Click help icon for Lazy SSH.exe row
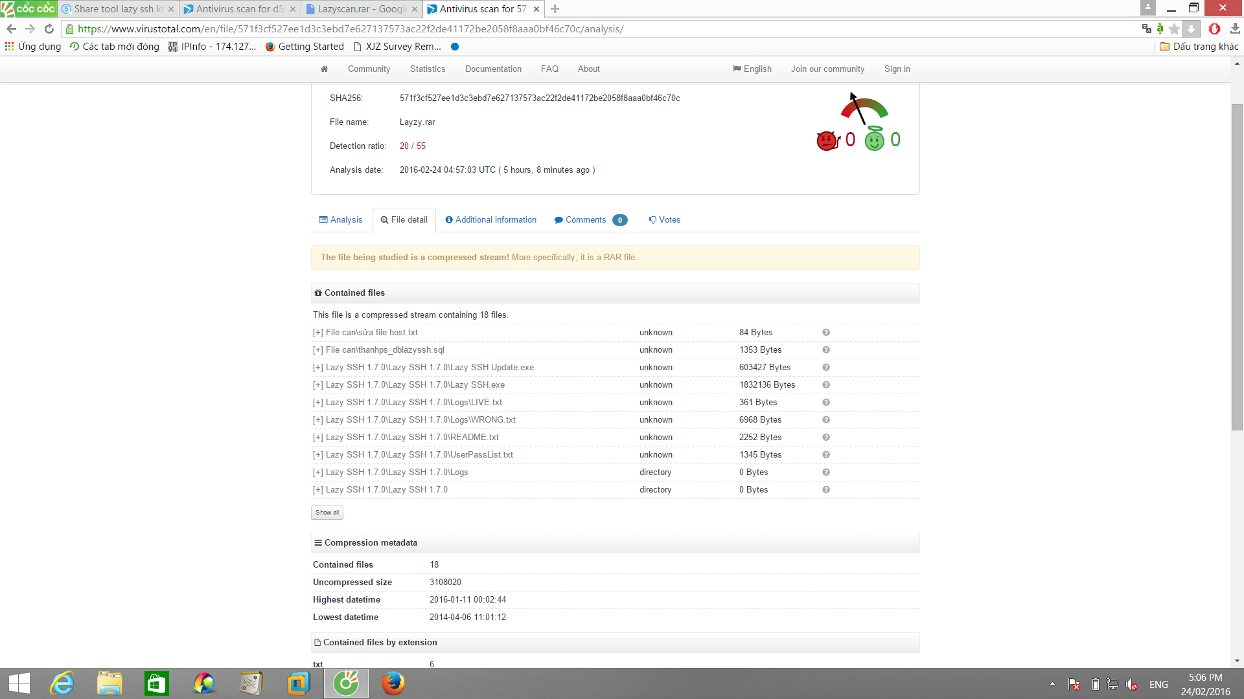The image size is (1244, 699). pos(826,384)
